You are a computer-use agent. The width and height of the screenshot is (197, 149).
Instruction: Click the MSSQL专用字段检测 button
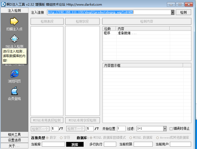82,120
